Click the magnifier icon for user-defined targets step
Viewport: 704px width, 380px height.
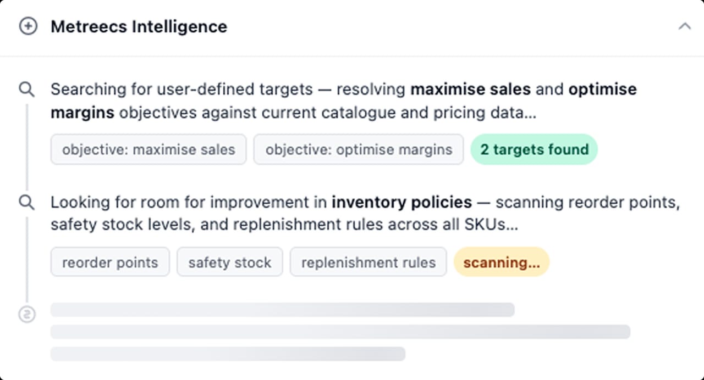(x=27, y=89)
